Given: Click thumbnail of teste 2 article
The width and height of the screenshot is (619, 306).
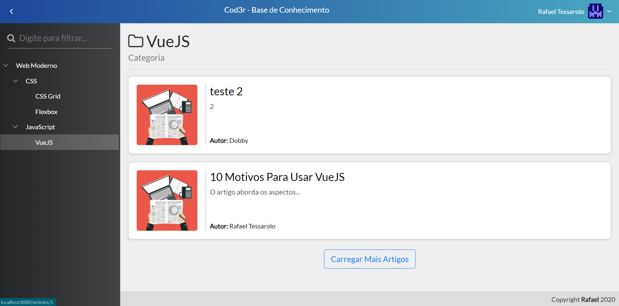Looking at the screenshot, I should coord(167,115).
